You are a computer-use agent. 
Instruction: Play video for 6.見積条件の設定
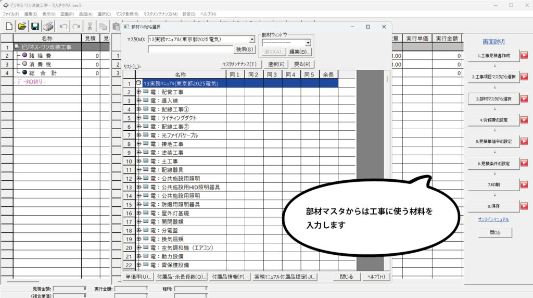click(524, 163)
